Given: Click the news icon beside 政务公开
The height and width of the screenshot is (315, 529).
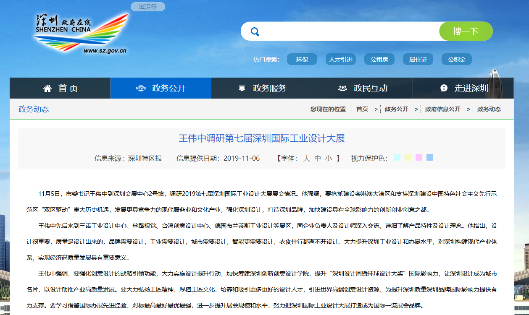Looking at the screenshot, I should [x=141, y=88].
